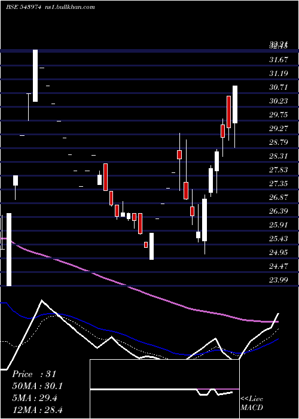Viewport: 299px width, 419px height.
Task: Click the 5MA : 29.4 readout
Action: [x=35, y=397]
